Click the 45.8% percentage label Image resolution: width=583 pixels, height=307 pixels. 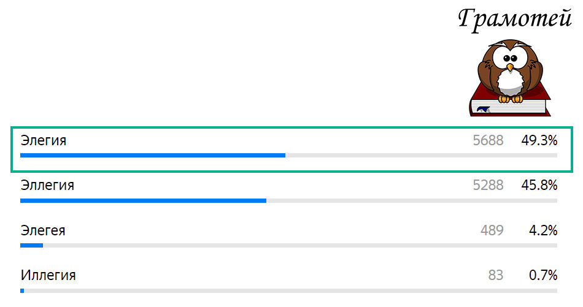[539, 185]
